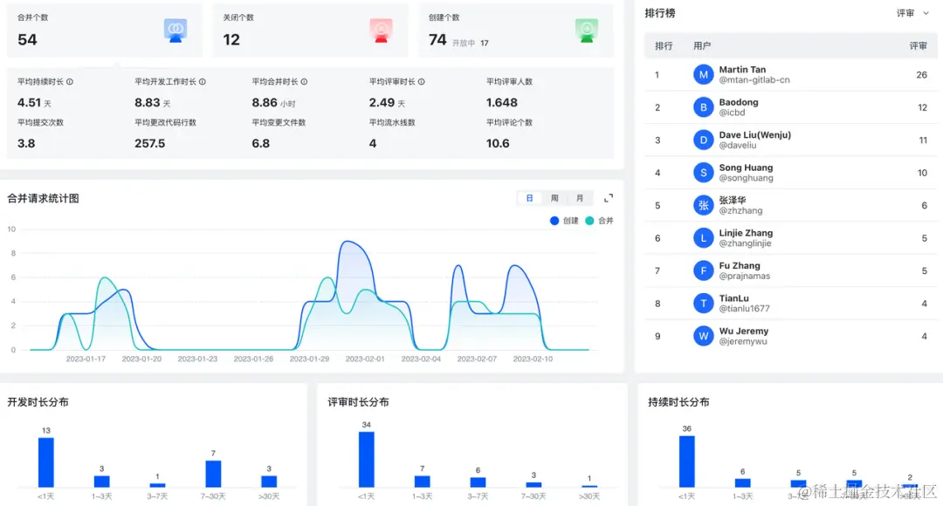Switch chart granularity to 周 (week)
This screenshot has width=943, height=506.
[554, 198]
